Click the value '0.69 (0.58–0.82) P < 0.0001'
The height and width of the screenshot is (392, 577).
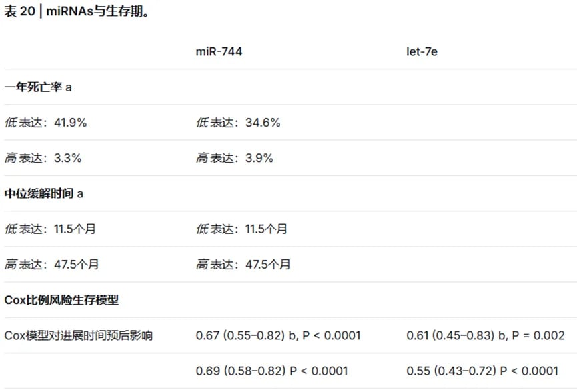[x=271, y=371]
